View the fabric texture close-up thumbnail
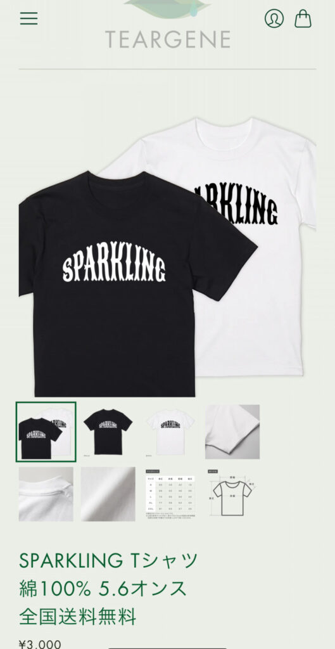The height and width of the screenshot is (649, 335). tap(108, 494)
